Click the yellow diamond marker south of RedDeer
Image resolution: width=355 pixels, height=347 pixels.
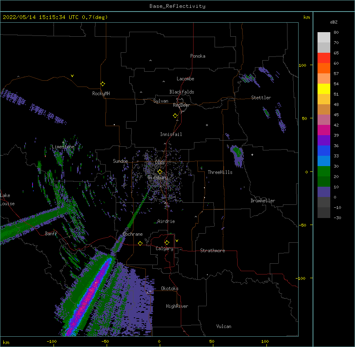pyautogui.click(x=175, y=116)
